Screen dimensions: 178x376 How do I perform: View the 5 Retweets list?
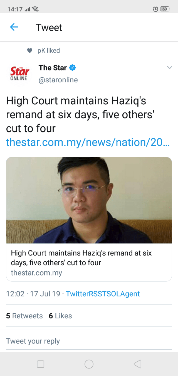tap(24, 316)
